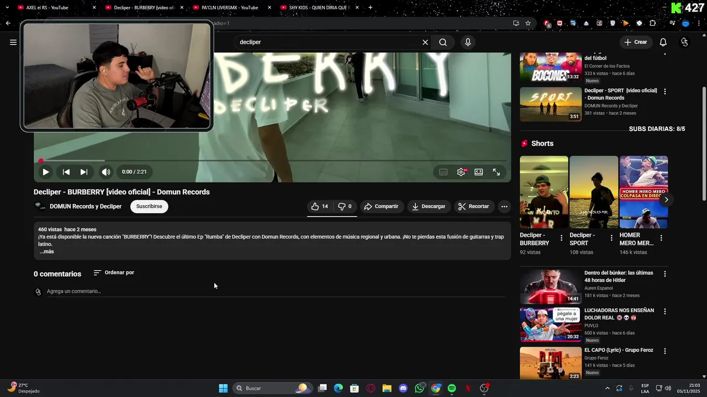The height and width of the screenshot is (397, 707).
Task: Go back in browser history
Action: [x=8, y=23]
